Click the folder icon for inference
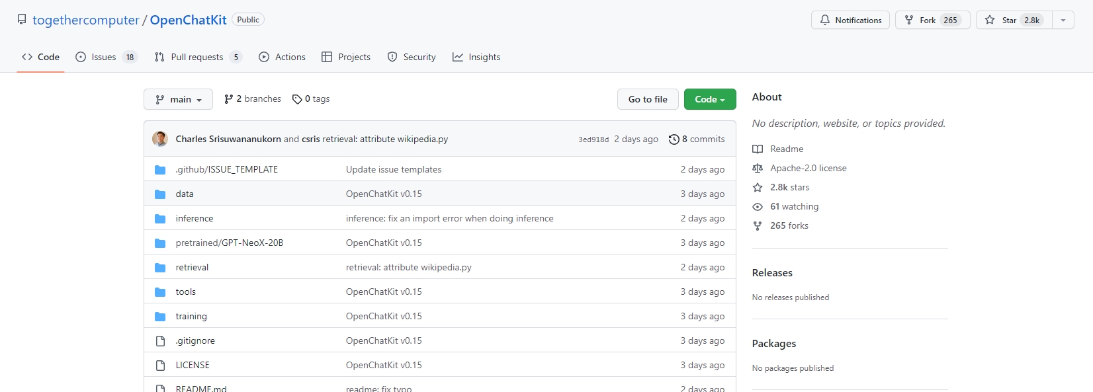The height and width of the screenshot is (392, 1093). (x=160, y=218)
